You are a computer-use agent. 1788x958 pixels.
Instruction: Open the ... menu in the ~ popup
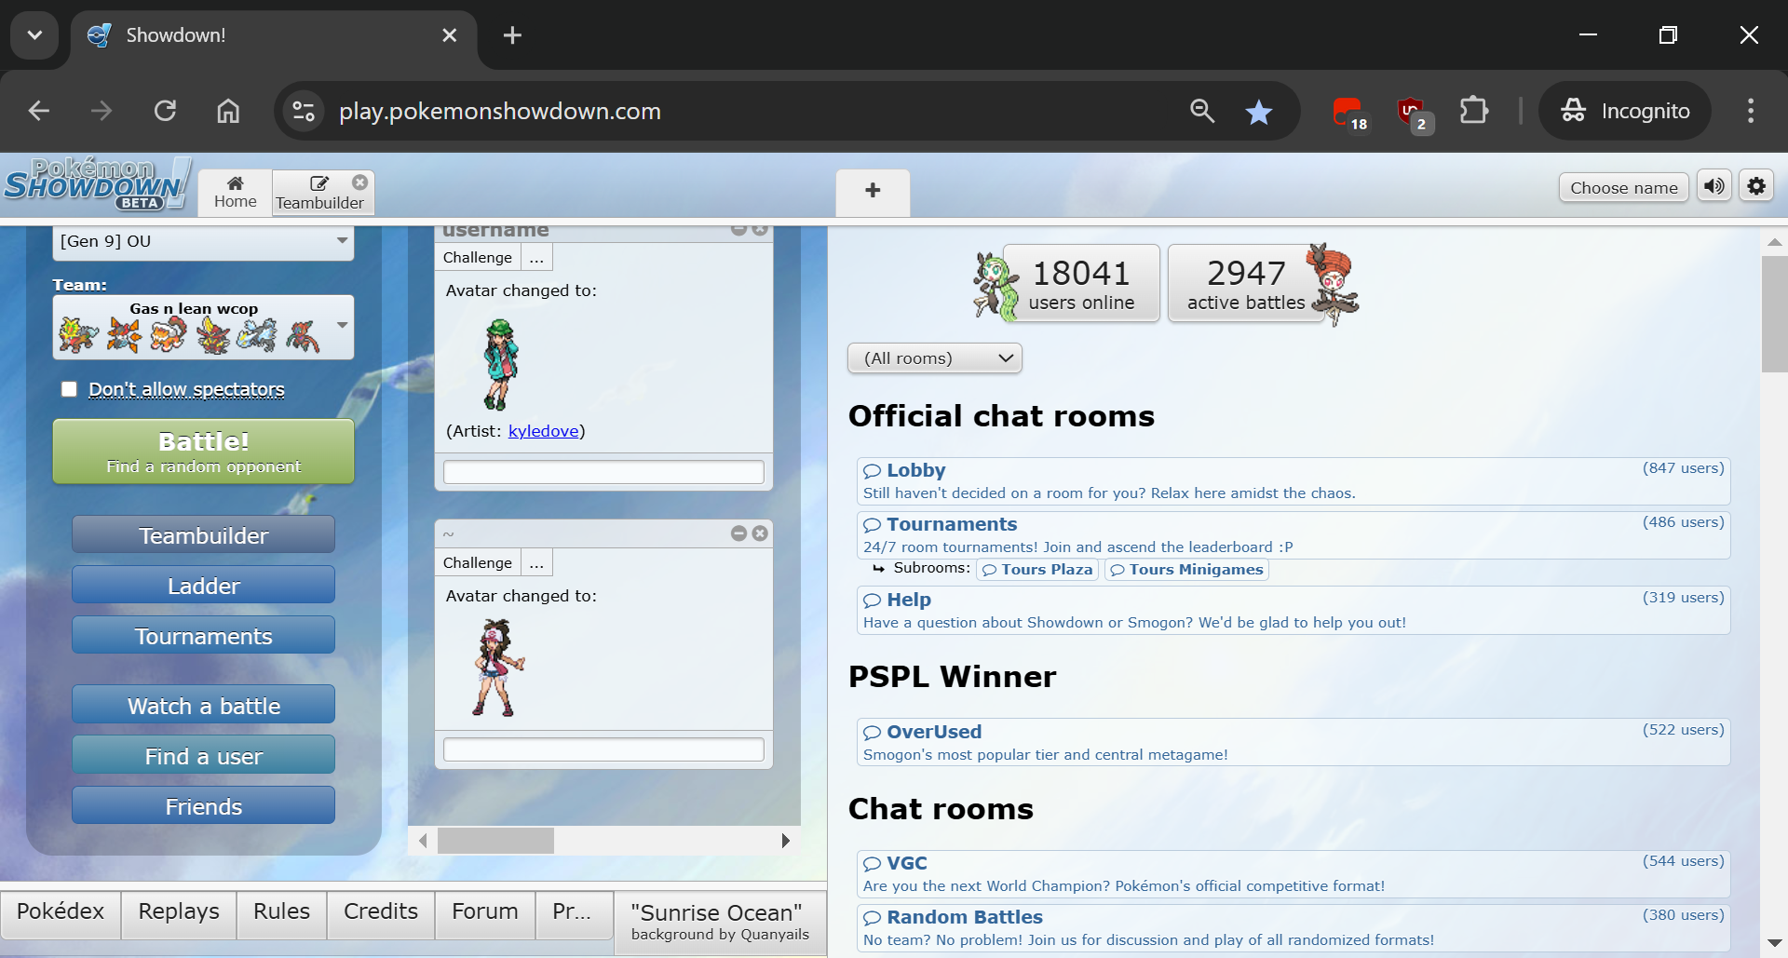click(x=536, y=563)
